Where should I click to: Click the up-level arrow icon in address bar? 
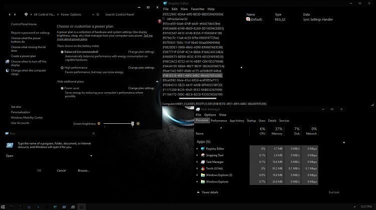coord(26,15)
